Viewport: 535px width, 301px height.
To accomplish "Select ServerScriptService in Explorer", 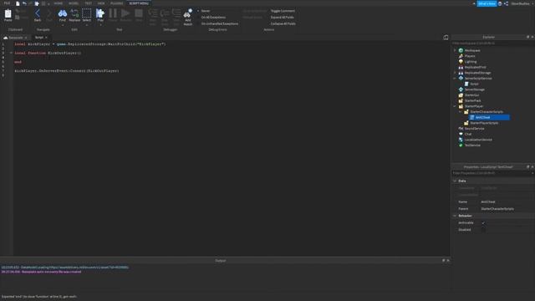I will [x=478, y=79].
